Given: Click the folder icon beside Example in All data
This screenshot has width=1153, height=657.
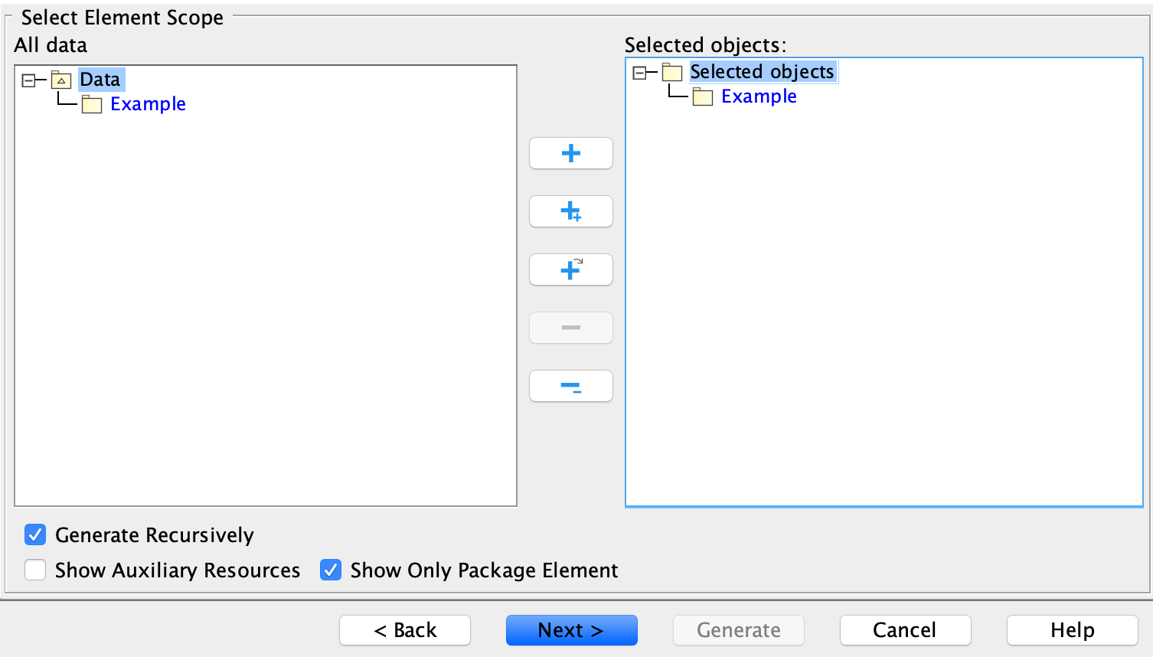Looking at the screenshot, I should 91,104.
